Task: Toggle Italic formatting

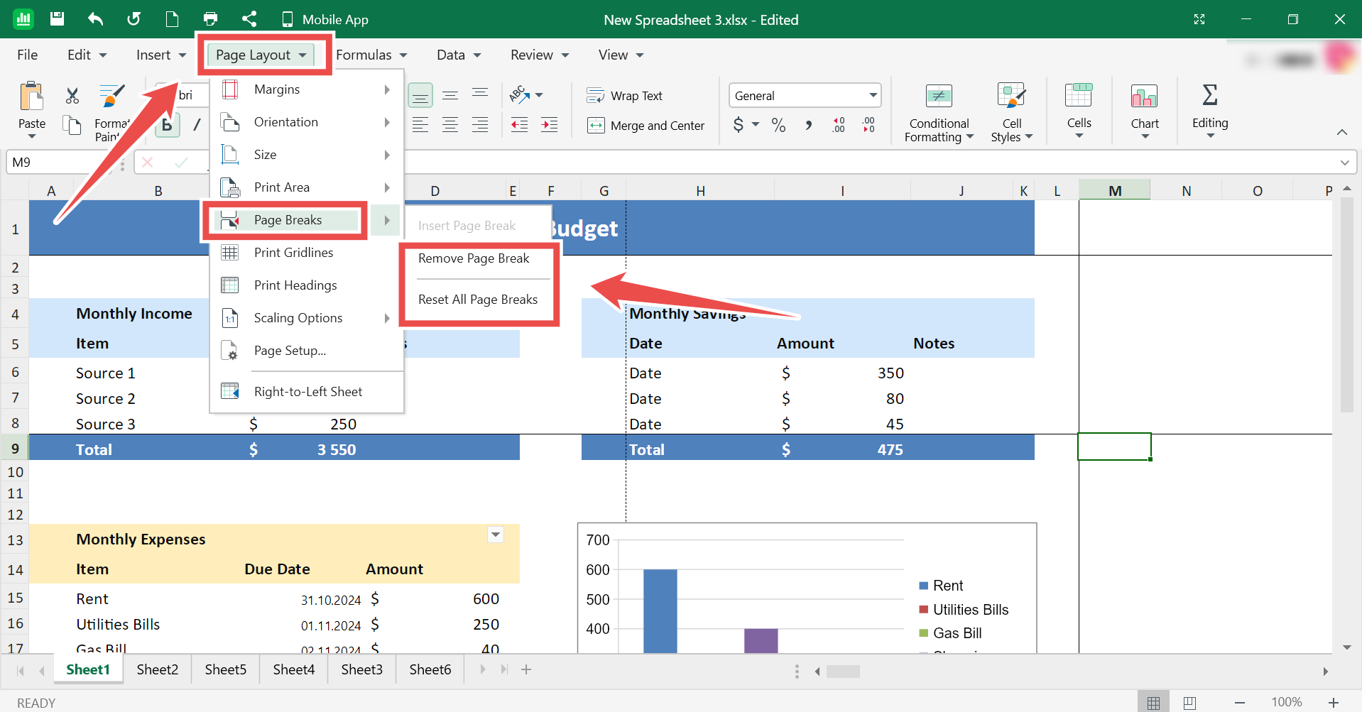Action: pos(197,126)
